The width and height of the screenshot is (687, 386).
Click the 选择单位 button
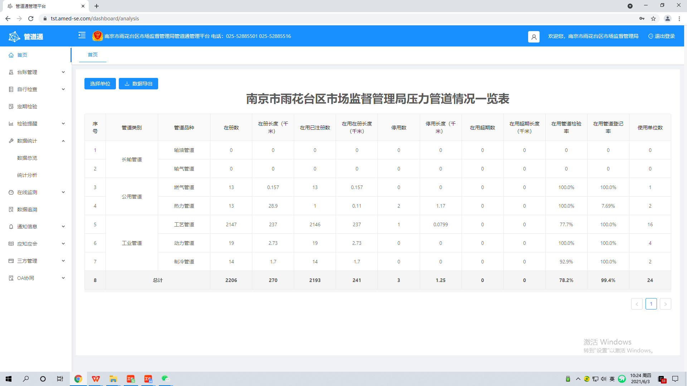(x=100, y=84)
